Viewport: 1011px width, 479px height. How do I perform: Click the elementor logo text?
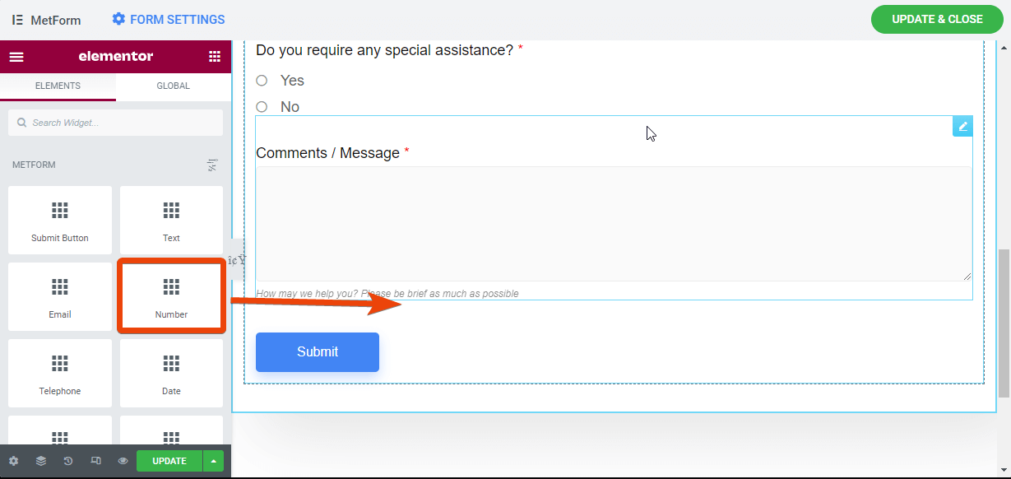(x=116, y=57)
